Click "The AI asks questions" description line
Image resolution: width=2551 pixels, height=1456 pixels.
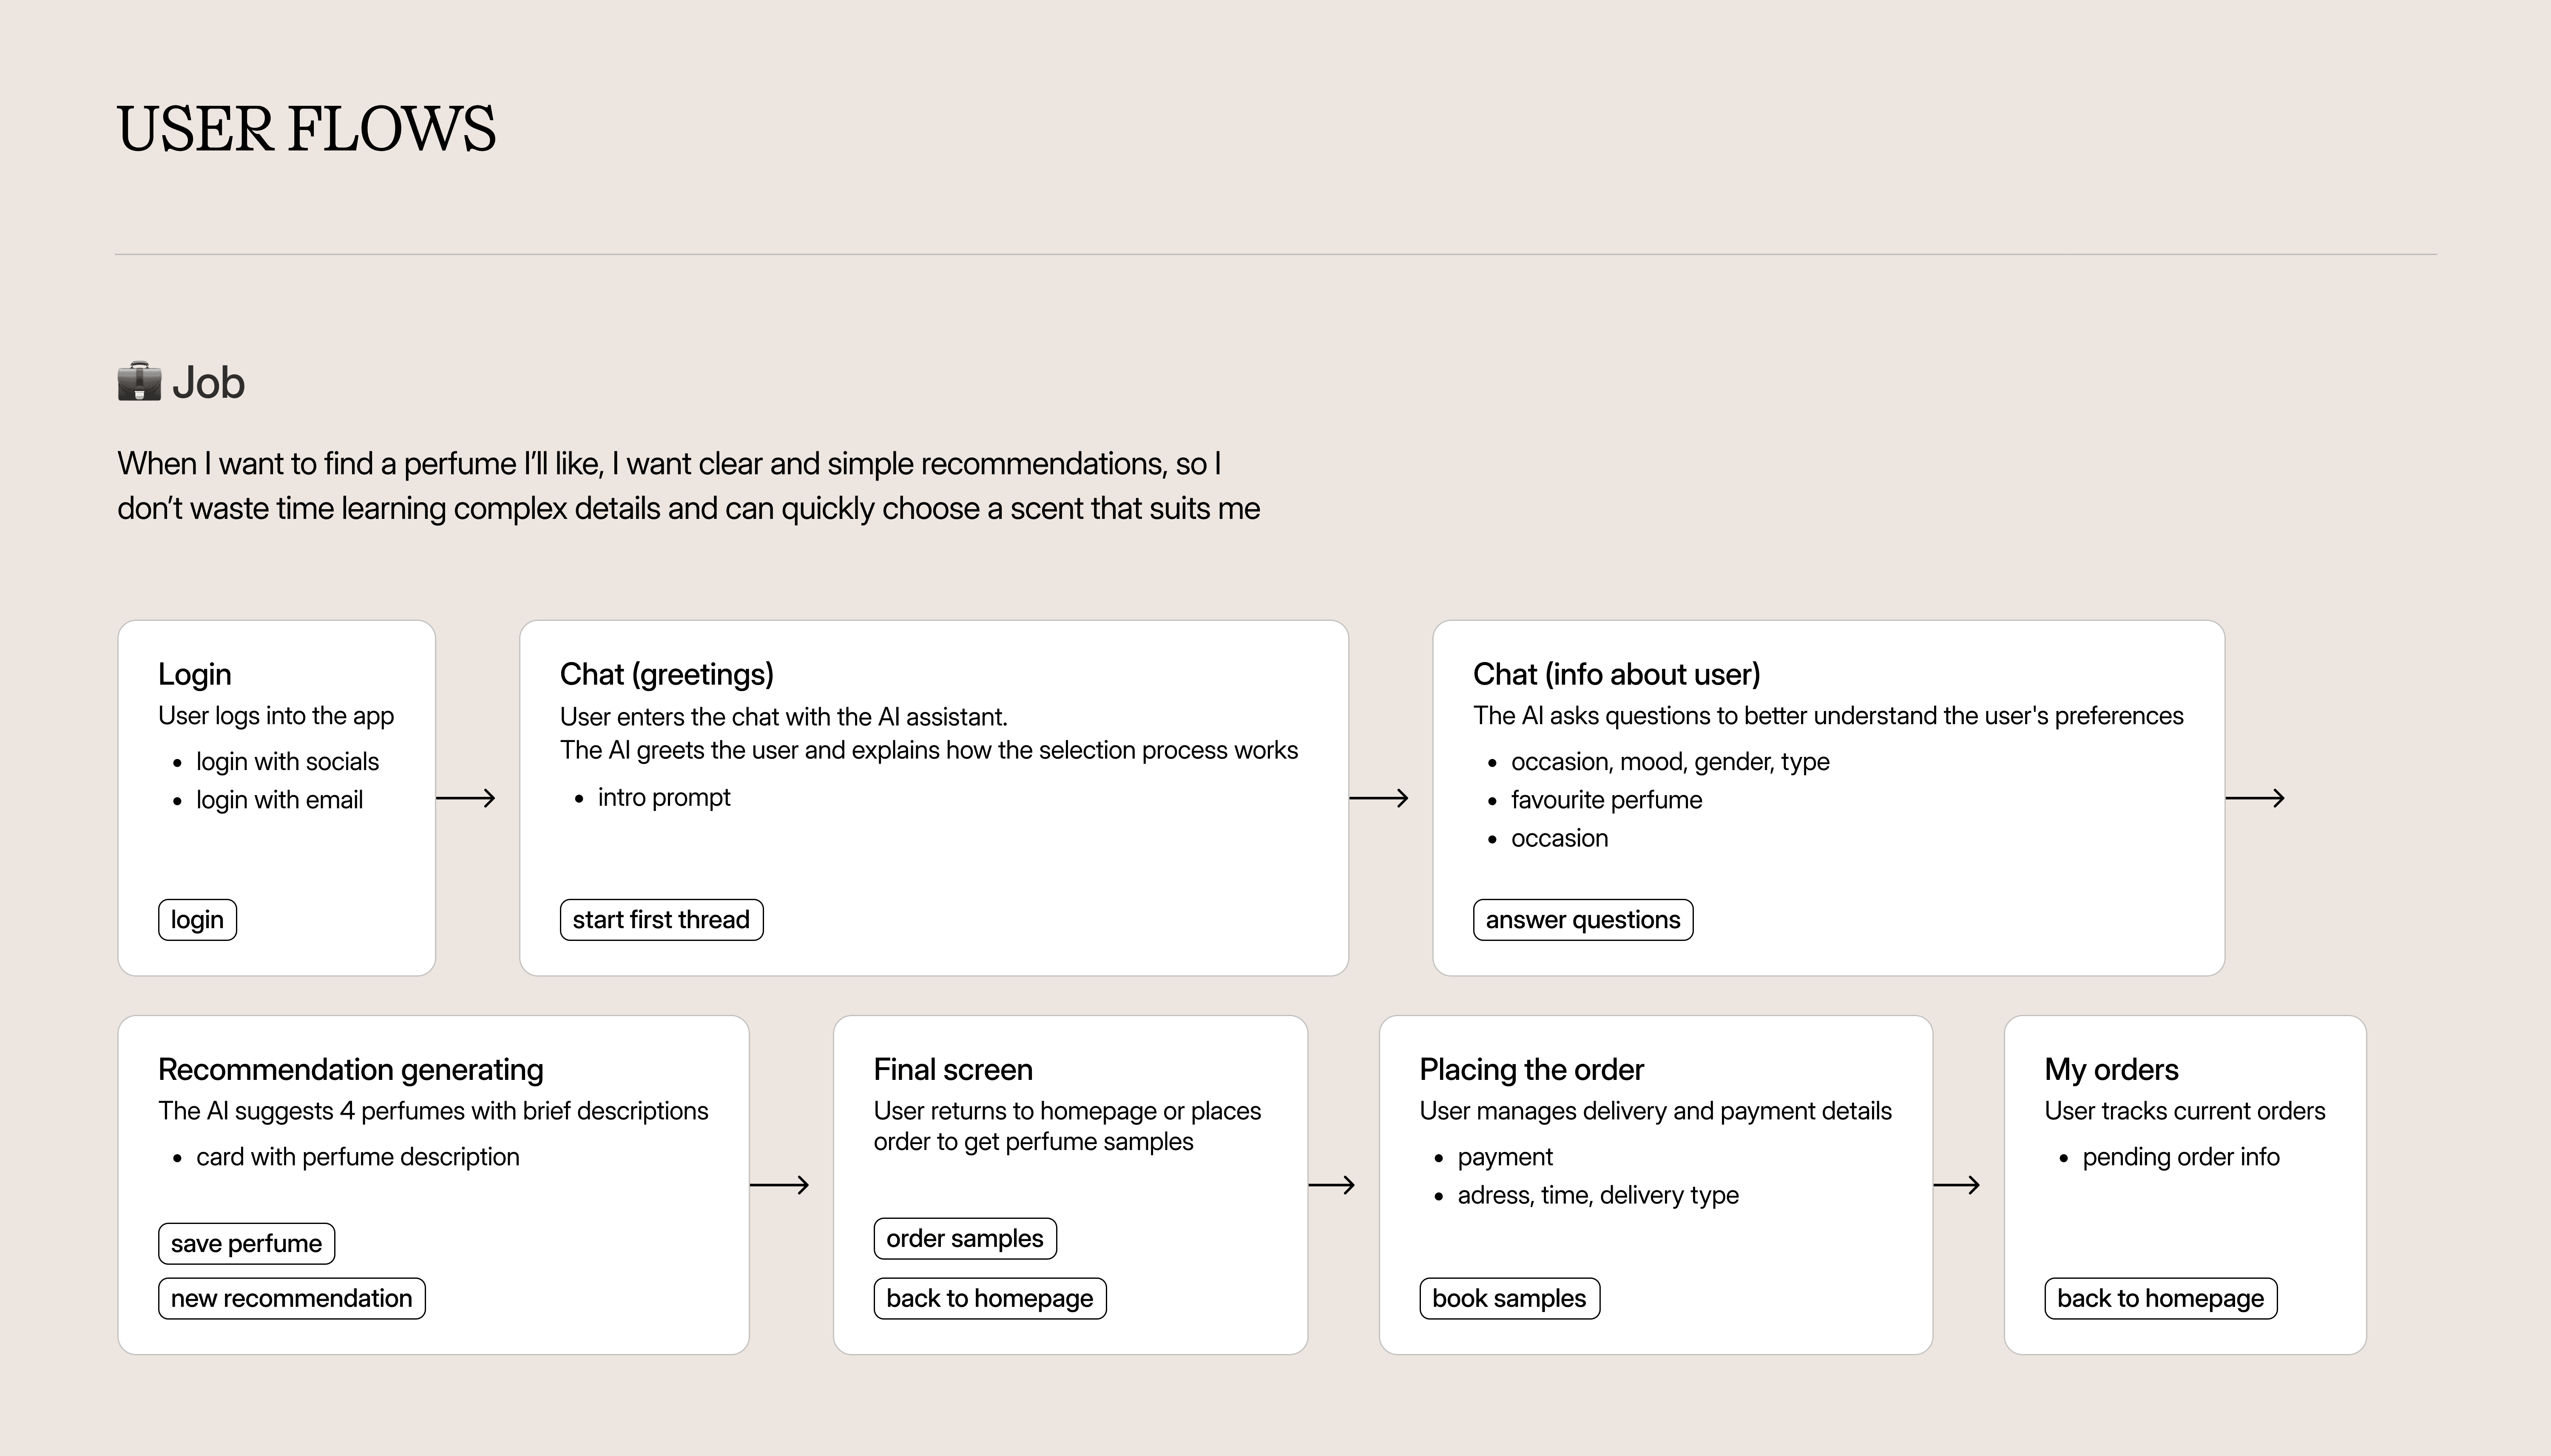tap(1828, 716)
